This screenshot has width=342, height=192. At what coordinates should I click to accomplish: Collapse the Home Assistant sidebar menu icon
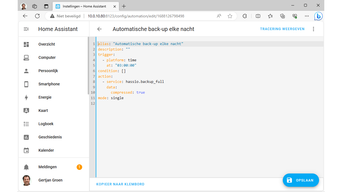pos(26,29)
